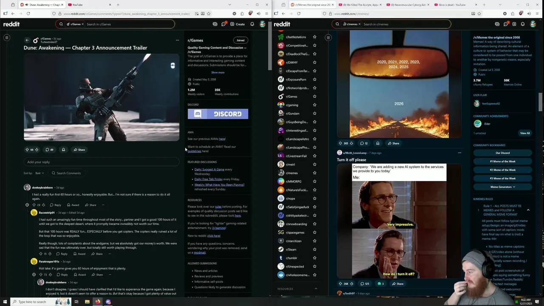544x306 pixels.
Task: Favorite r/Games in community list
Action: (x=314, y=96)
